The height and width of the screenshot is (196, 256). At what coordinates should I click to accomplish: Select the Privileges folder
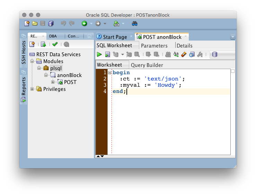(x=51, y=89)
